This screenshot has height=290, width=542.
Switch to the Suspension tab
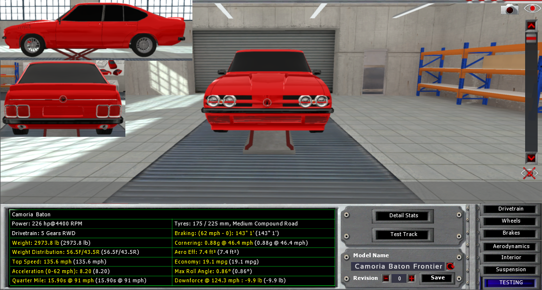click(x=511, y=270)
